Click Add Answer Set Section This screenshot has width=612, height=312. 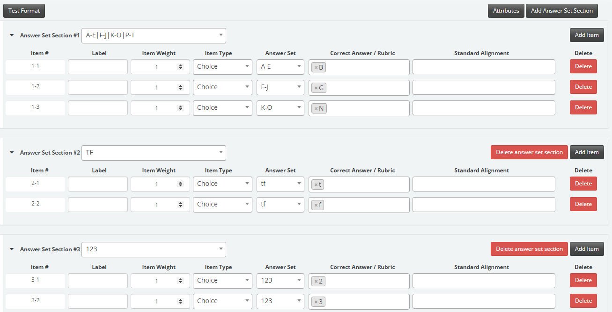(561, 10)
